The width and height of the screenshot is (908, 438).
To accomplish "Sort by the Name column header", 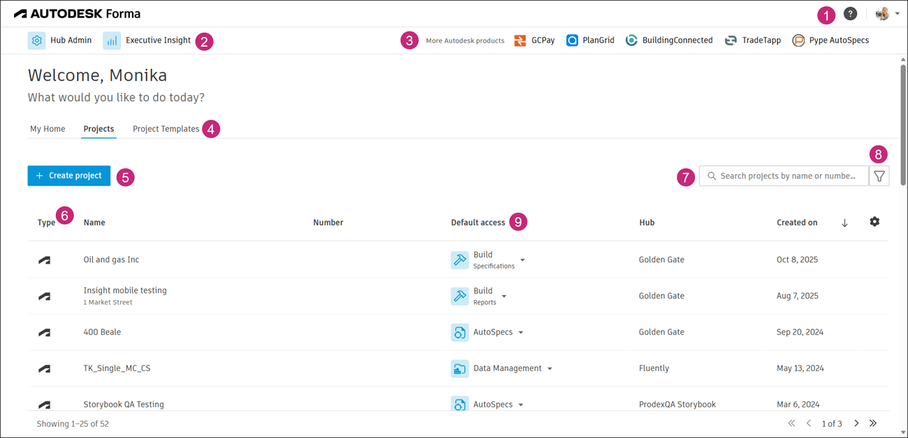I will 94,222.
